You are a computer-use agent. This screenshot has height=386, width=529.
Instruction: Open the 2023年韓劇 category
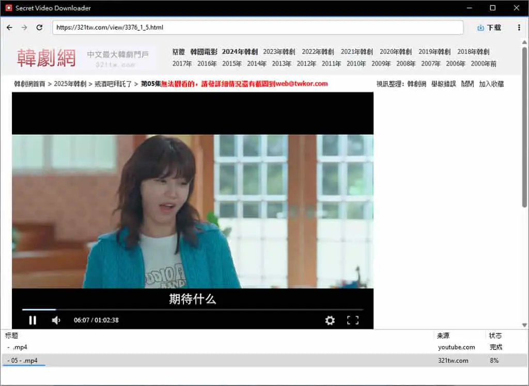pyautogui.click(x=279, y=52)
